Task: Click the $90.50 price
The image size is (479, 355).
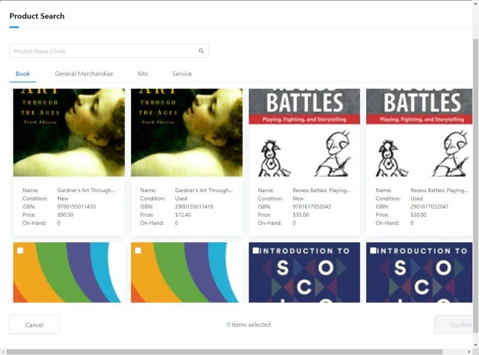Action: 65,215
